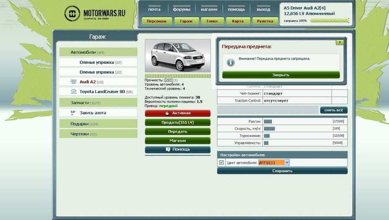Click the Доступный уровень тюнинга: 30 text

(x=172, y=98)
